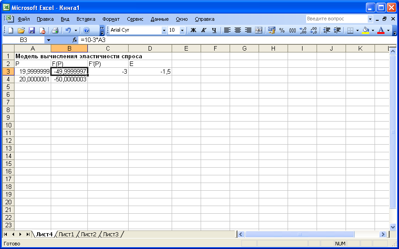Click the New workbook icon
The height and width of the screenshot is (249, 399).
point(11,30)
